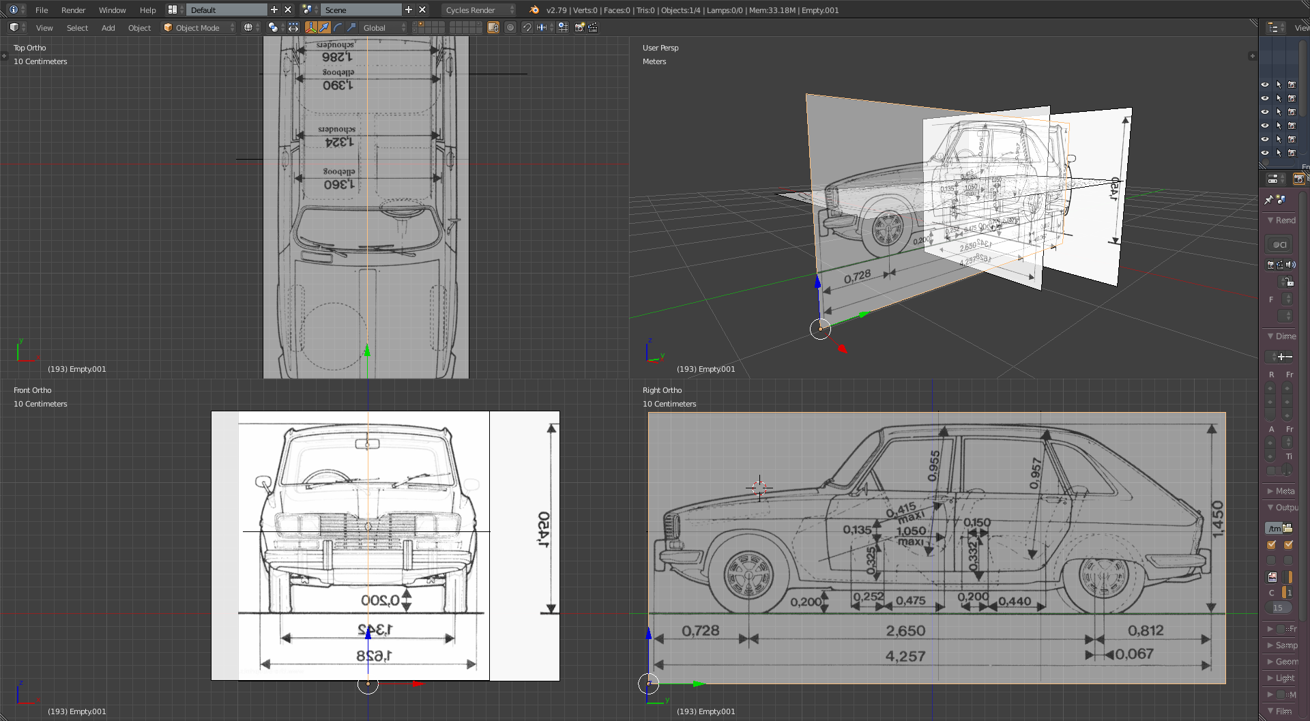Select the translate manipulator arrow icon
This screenshot has height=721, width=1310.
(325, 27)
